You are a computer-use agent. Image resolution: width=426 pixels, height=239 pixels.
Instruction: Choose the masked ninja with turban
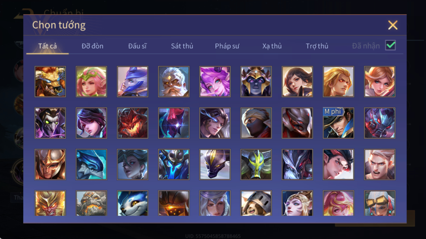(x=256, y=123)
